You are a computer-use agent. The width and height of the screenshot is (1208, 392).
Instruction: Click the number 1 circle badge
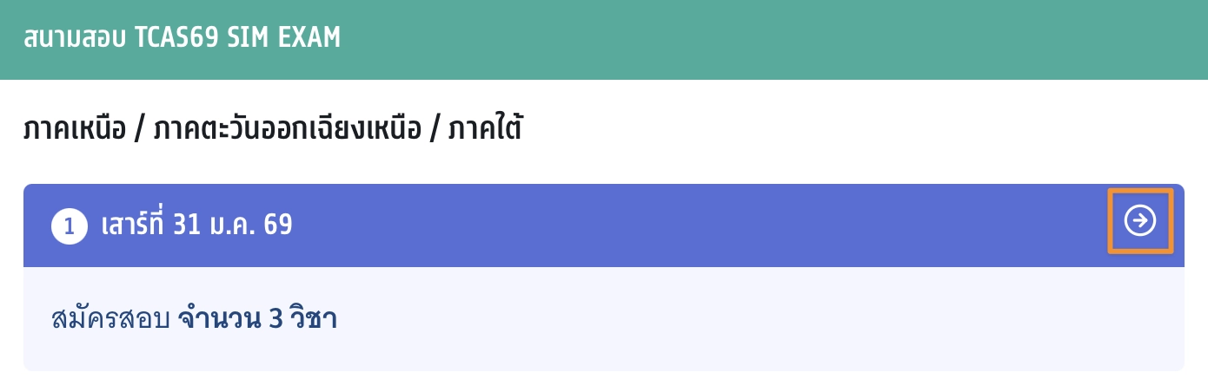click(70, 227)
